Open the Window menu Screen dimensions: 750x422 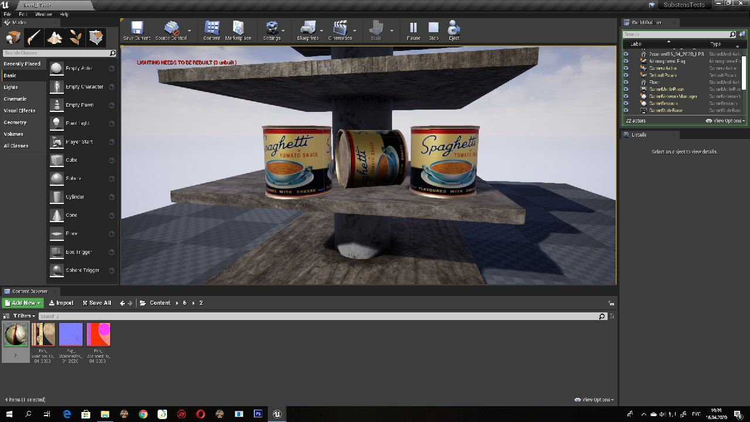point(43,13)
